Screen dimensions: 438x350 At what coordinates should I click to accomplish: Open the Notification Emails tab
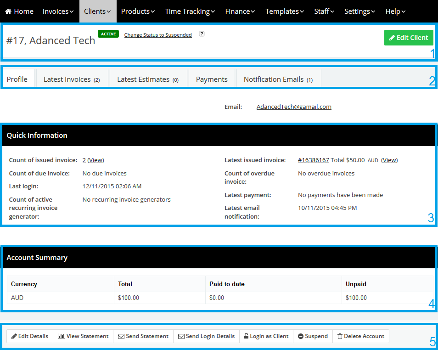click(278, 79)
